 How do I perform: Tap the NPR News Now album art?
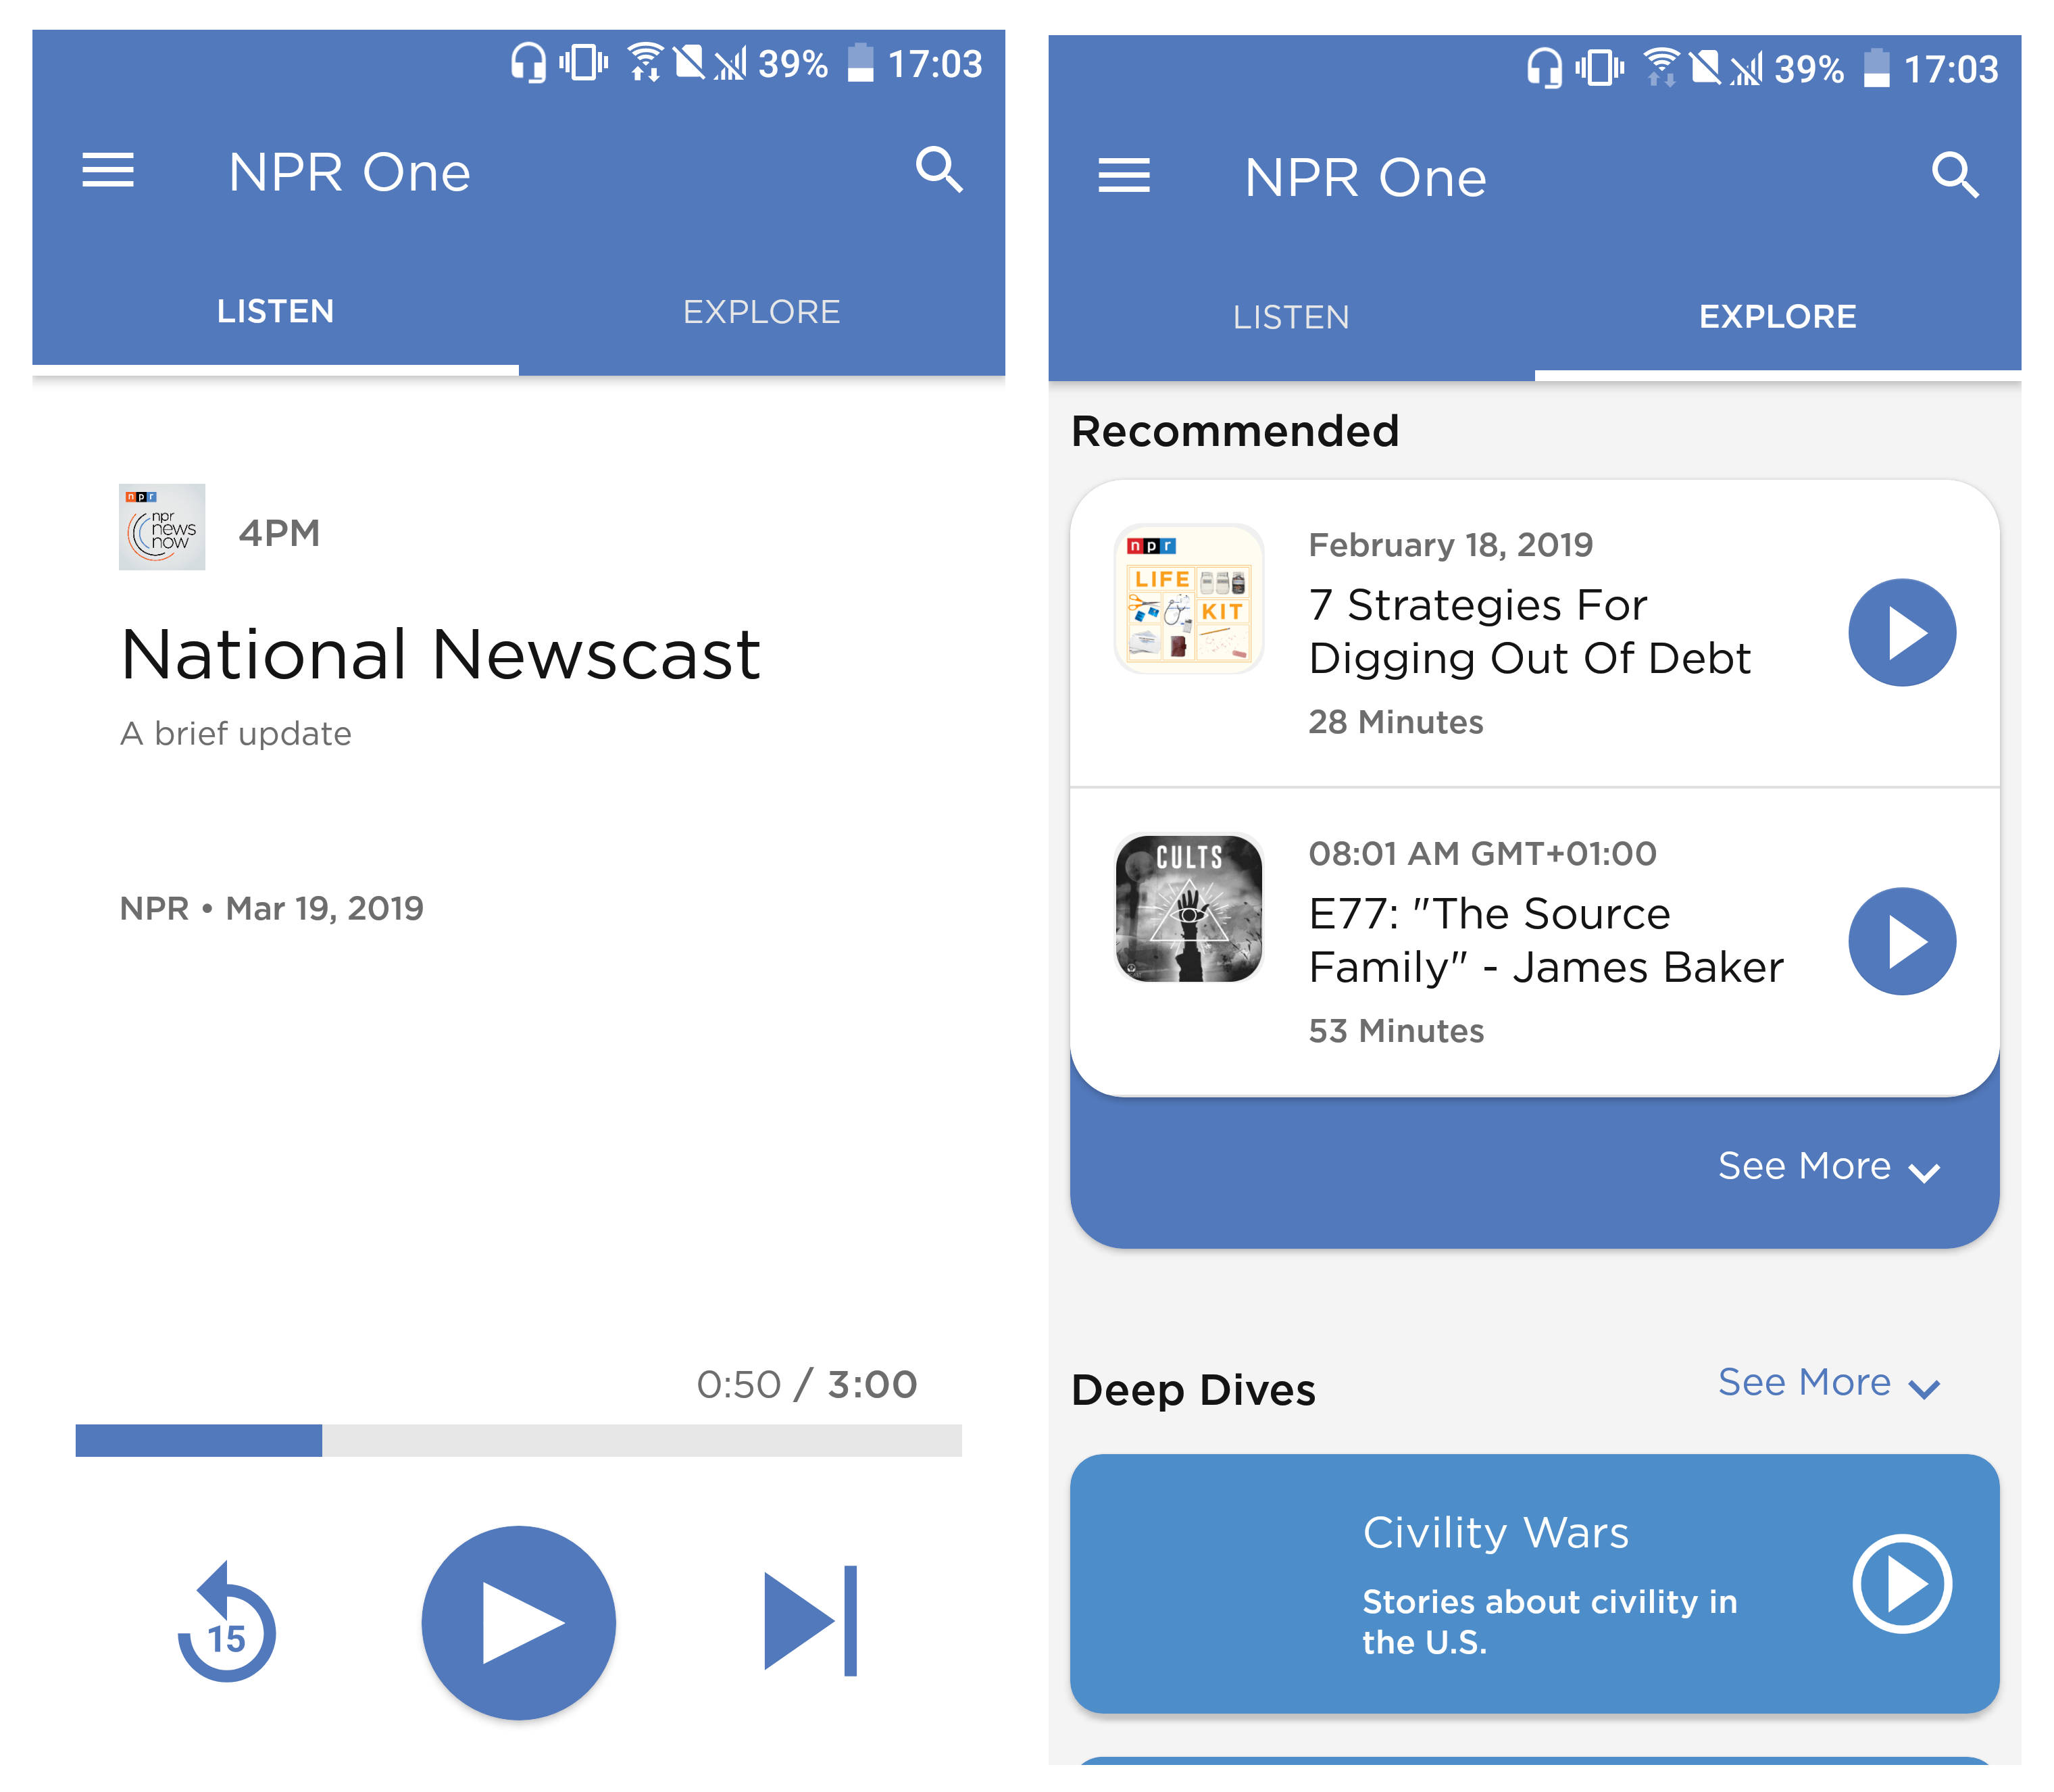point(161,528)
